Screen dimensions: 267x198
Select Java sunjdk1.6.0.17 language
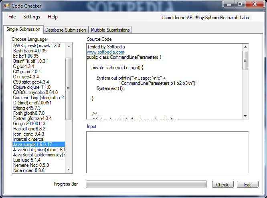[x=38, y=144]
